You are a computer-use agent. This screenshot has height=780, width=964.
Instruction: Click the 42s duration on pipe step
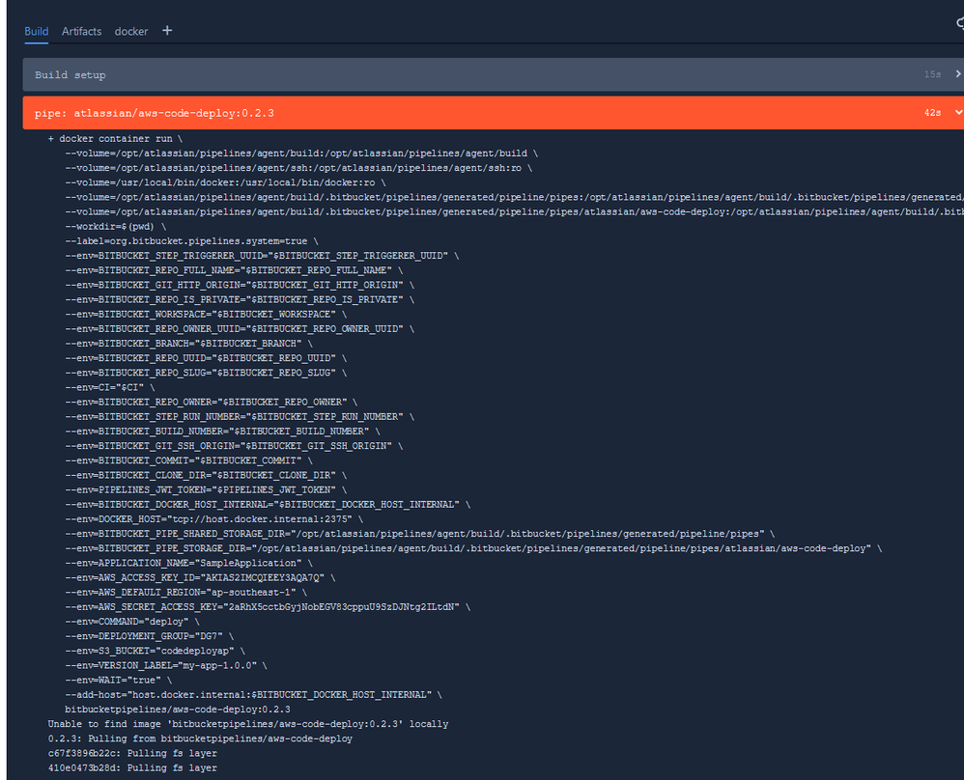coord(932,113)
